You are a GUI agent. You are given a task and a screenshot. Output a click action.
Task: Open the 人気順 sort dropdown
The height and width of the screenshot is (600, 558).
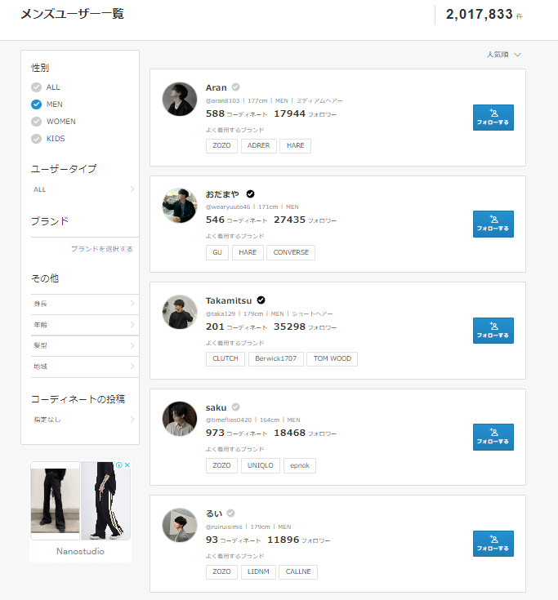point(503,55)
